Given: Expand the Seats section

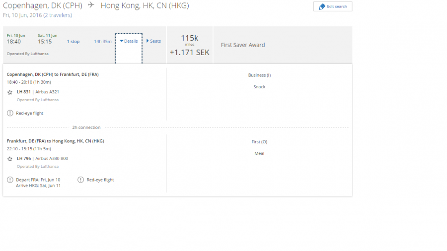Looking at the screenshot, I should coord(153,41).
